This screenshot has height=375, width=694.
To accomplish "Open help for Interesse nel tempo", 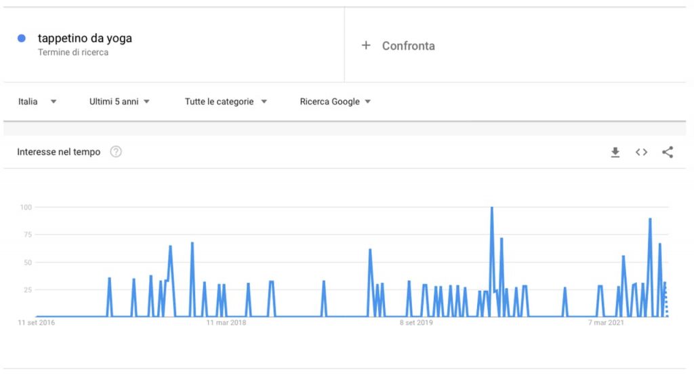I will click(116, 152).
